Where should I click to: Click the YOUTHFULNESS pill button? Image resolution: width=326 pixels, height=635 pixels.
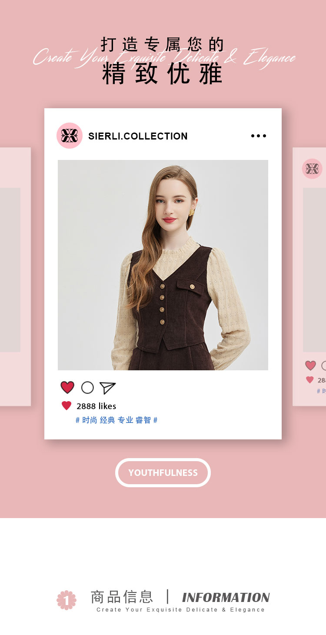coord(163,472)
